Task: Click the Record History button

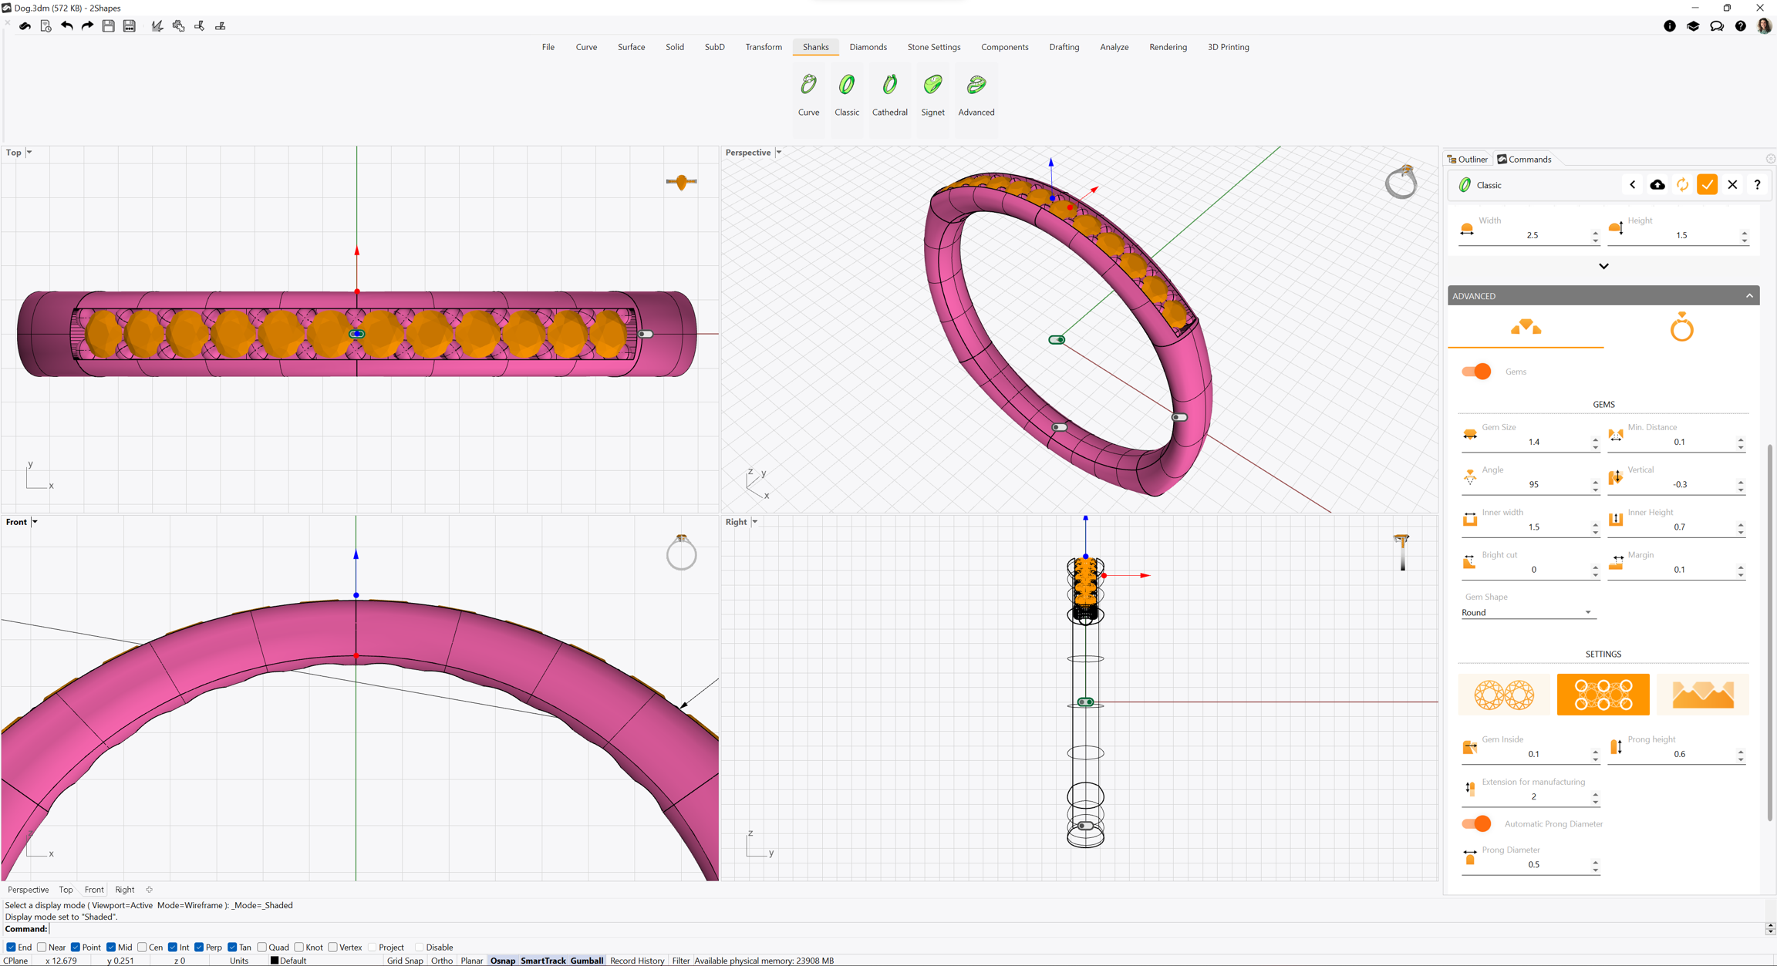Action: click(x=636, y=961)
